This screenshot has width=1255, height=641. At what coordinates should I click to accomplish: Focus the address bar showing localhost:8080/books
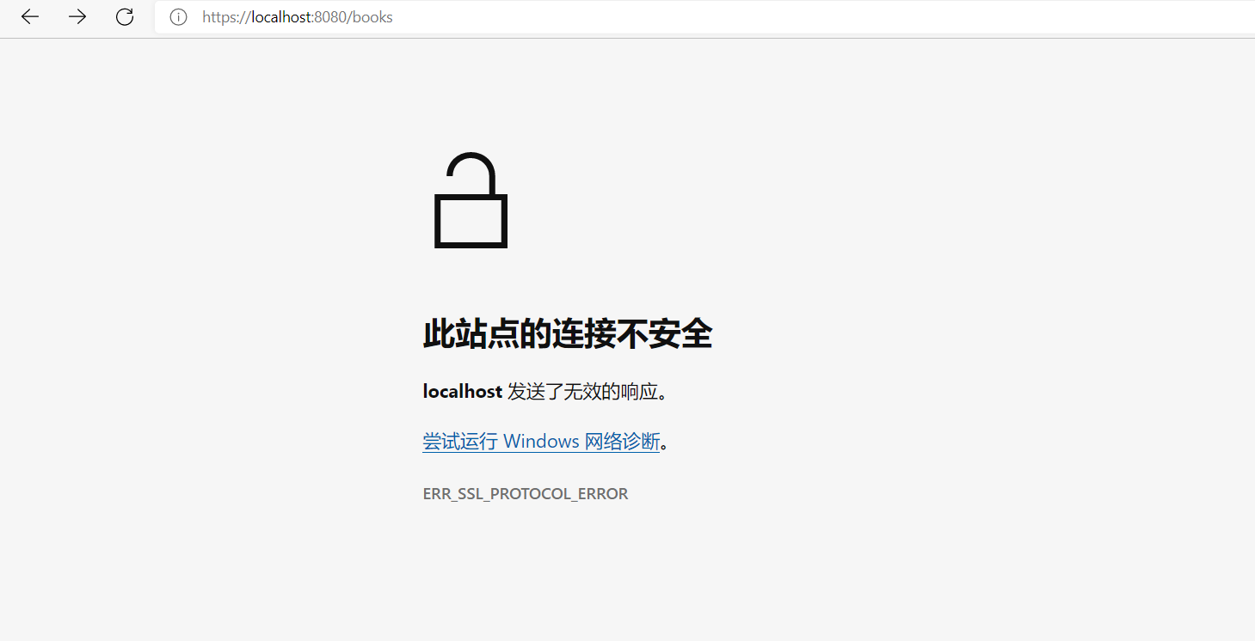704,17
